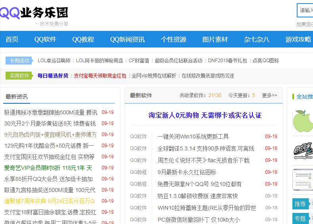
Task: Open 超级会员红钻联合活动 link
Action: click(178, 61)
